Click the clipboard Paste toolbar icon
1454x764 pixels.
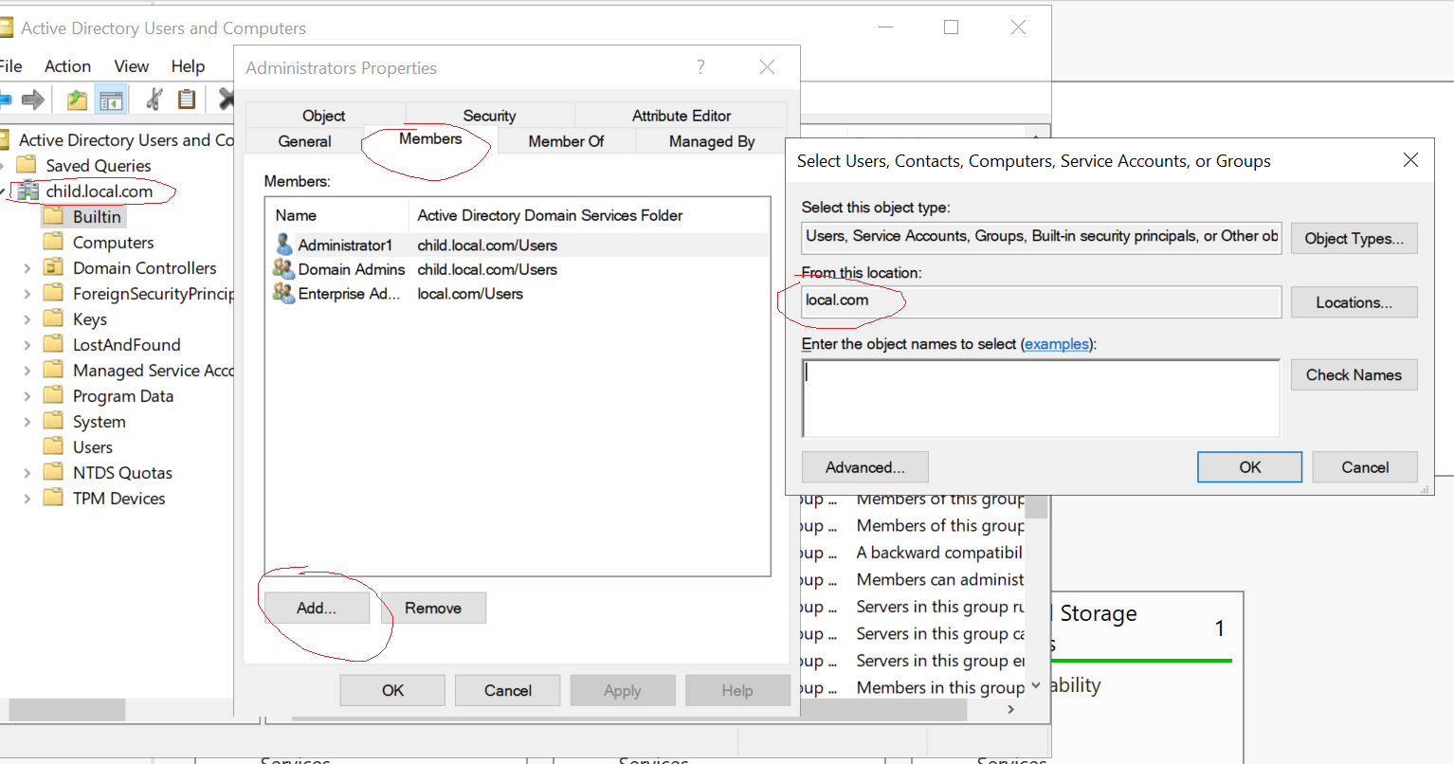pos(187,99)
